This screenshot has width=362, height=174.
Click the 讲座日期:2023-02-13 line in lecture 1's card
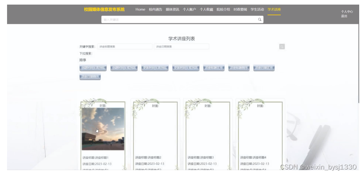[97, 164]
